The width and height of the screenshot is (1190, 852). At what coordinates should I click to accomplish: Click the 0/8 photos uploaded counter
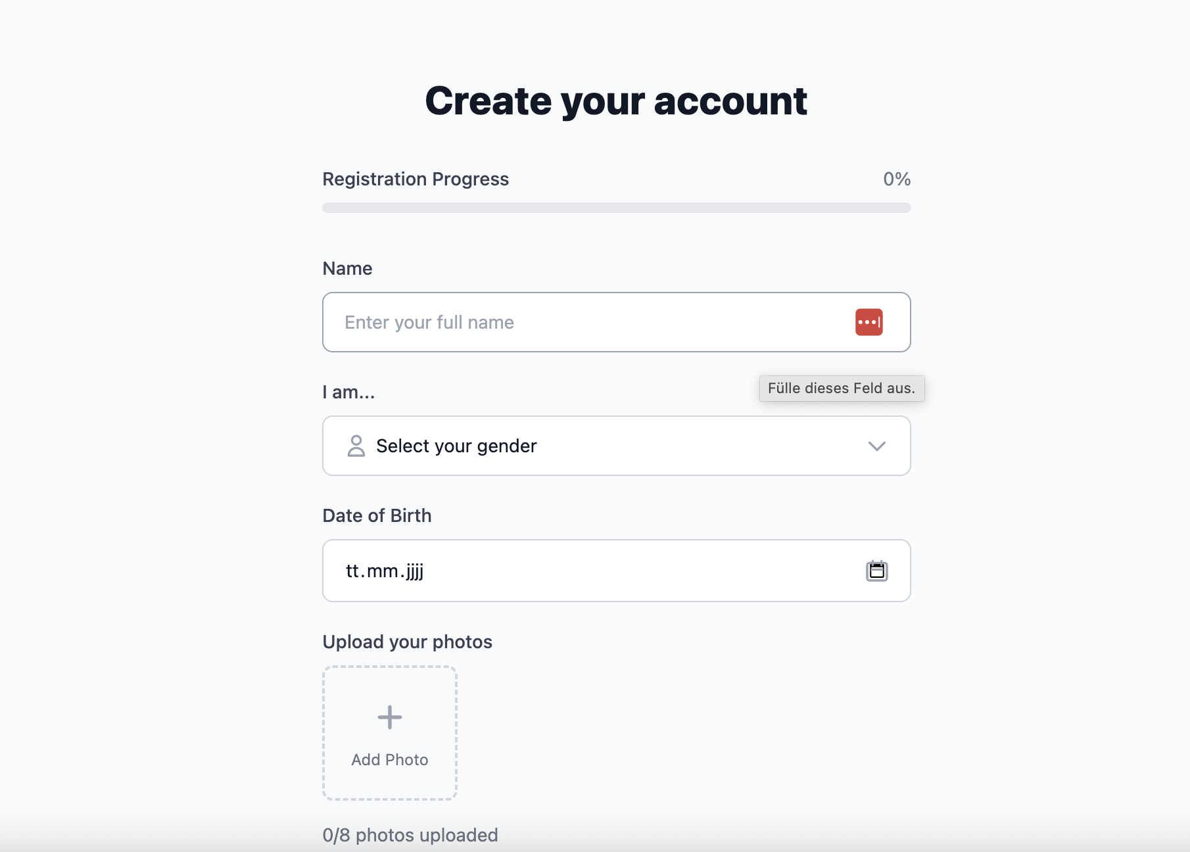[x=410, y=835]
